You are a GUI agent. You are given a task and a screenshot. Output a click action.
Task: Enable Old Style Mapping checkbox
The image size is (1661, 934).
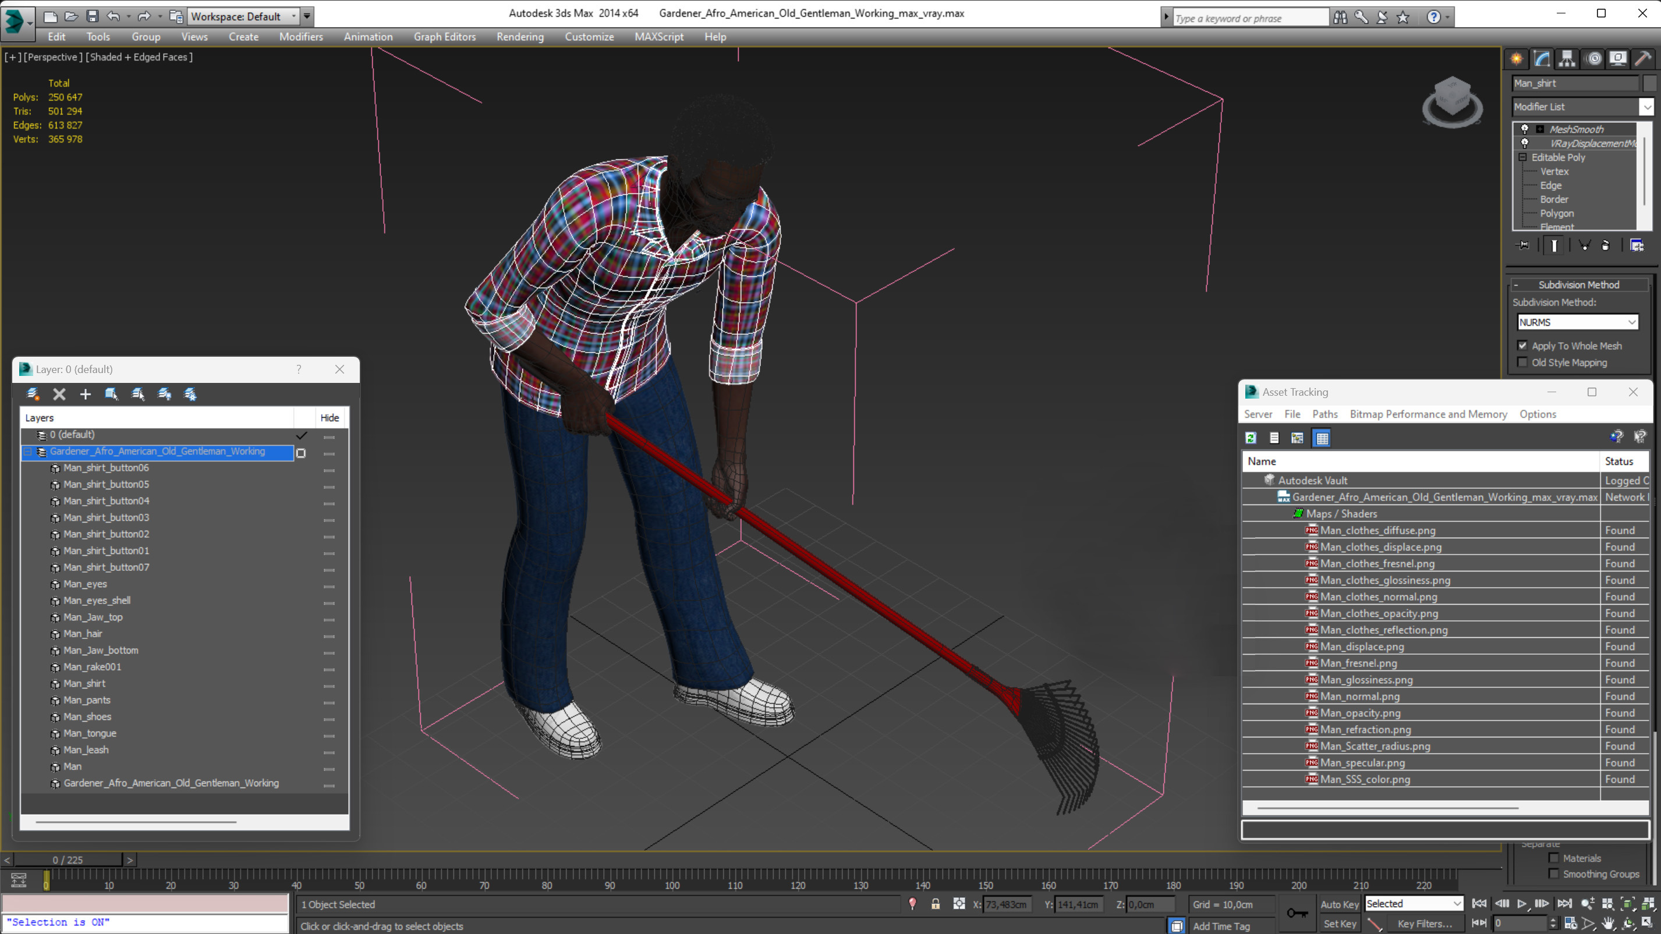[1523, 363]
